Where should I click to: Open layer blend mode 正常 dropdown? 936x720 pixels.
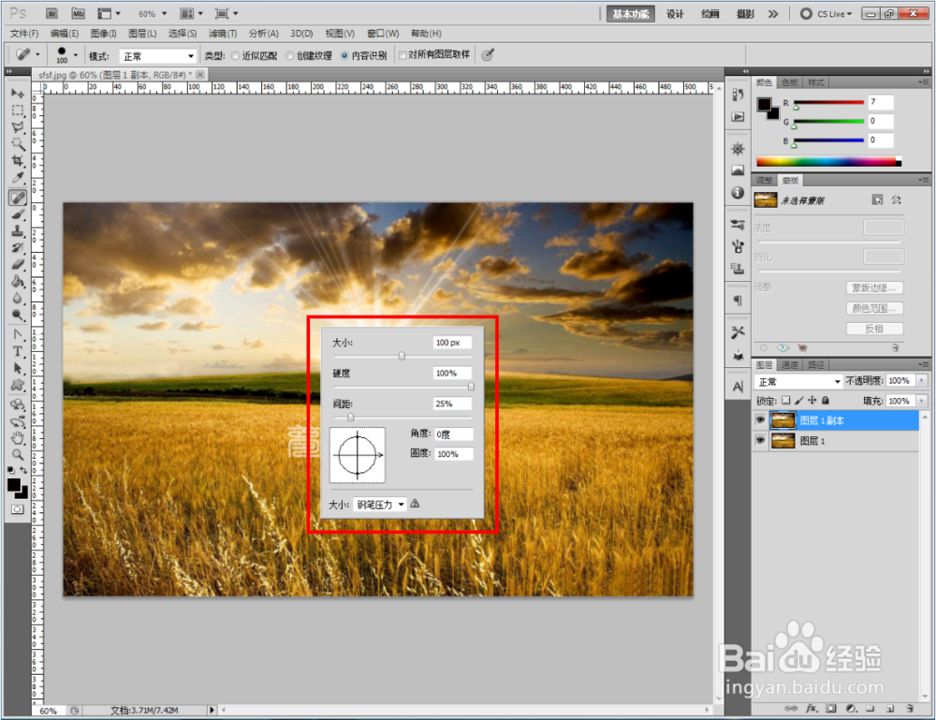pyautogui.click(x=797, y=381)
